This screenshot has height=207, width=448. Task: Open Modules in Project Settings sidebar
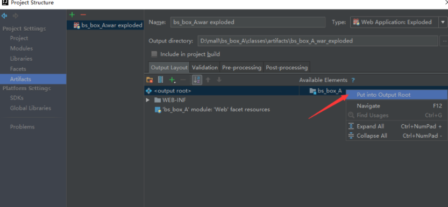[22, 48]
